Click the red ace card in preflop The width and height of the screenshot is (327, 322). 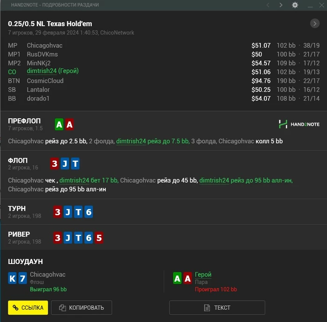[x=70, y=124]
